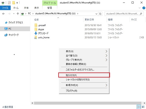
Task: Expand the chevron after student5 in the address bar
Action: [78, 14]
